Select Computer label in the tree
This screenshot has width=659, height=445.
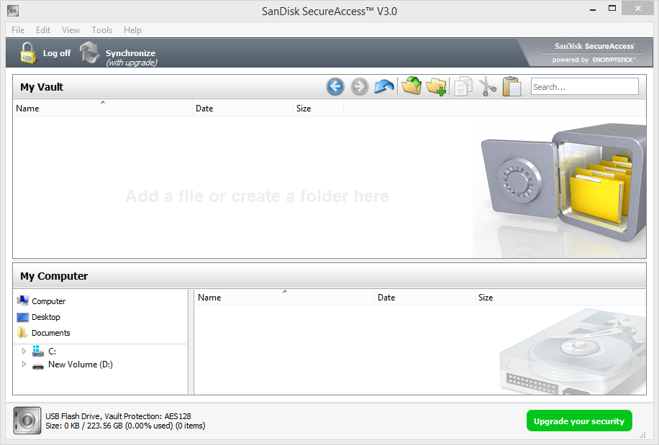(49, 301)
